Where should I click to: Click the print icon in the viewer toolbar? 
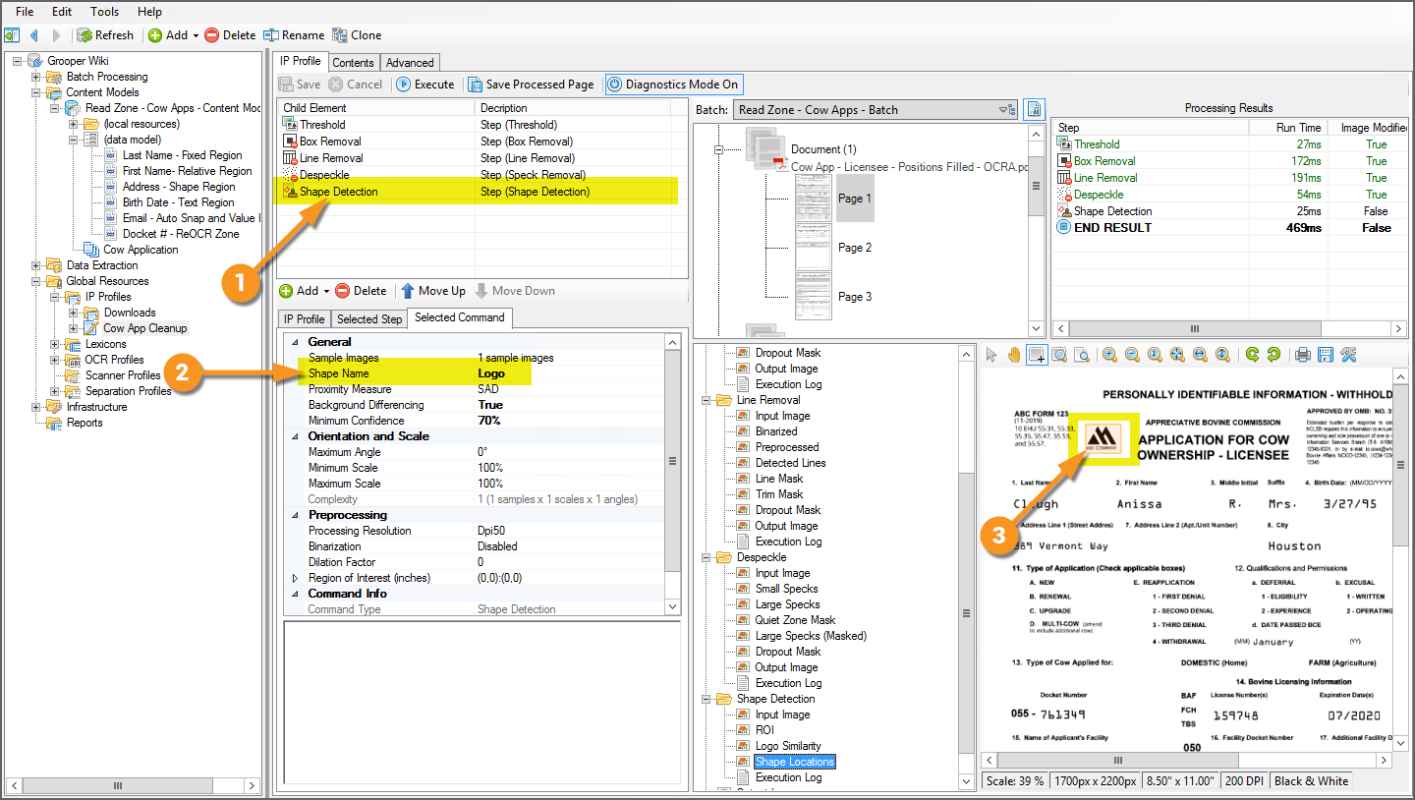point(1303,355)
